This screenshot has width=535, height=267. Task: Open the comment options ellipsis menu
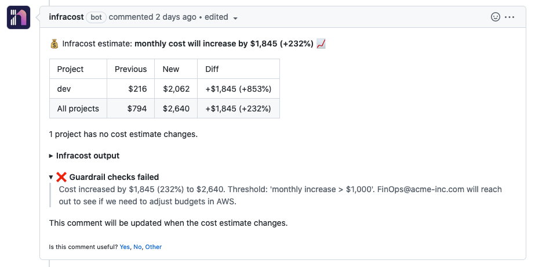(510, 17)
